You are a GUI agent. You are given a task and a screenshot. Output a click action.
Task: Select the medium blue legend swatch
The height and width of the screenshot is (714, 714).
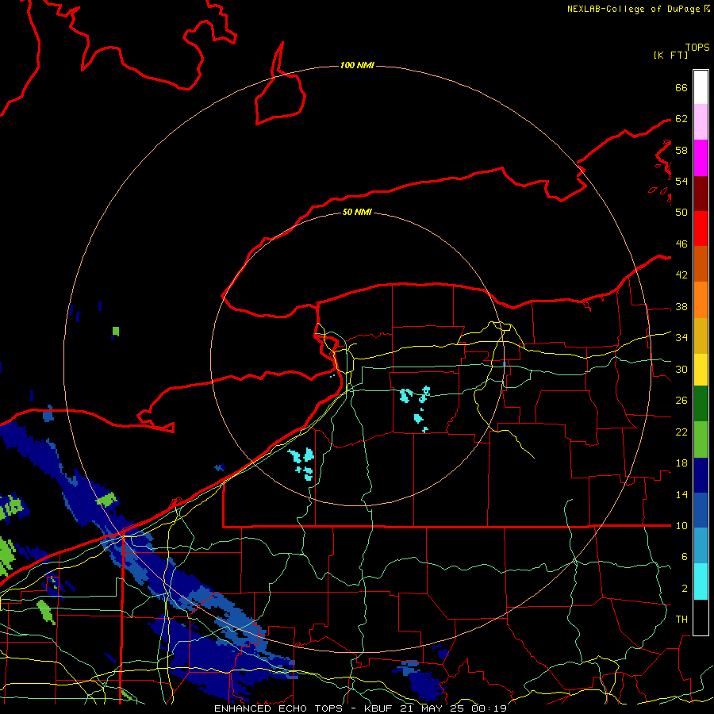[701, 510]
